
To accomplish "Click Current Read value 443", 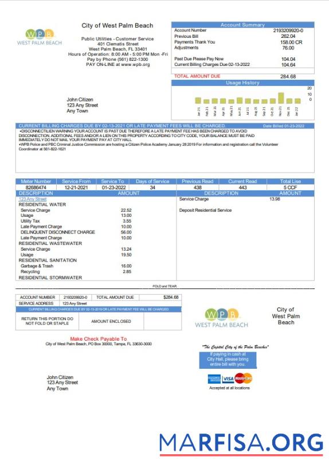I will pos(242,188).
